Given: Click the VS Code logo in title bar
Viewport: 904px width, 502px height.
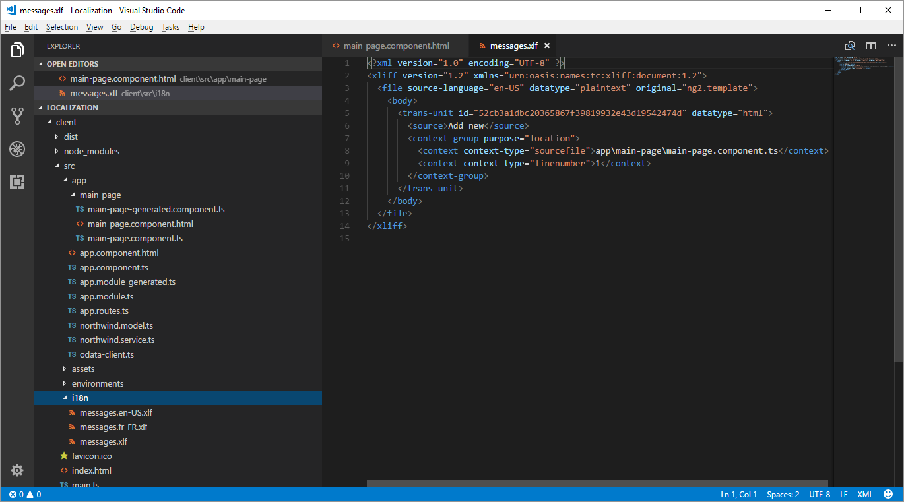Looking at the screenshot, I should point(11,10).
